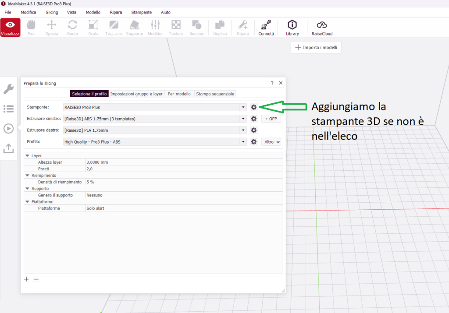
Task: Remove a setting with minus icon
Action: pos(36,279)
